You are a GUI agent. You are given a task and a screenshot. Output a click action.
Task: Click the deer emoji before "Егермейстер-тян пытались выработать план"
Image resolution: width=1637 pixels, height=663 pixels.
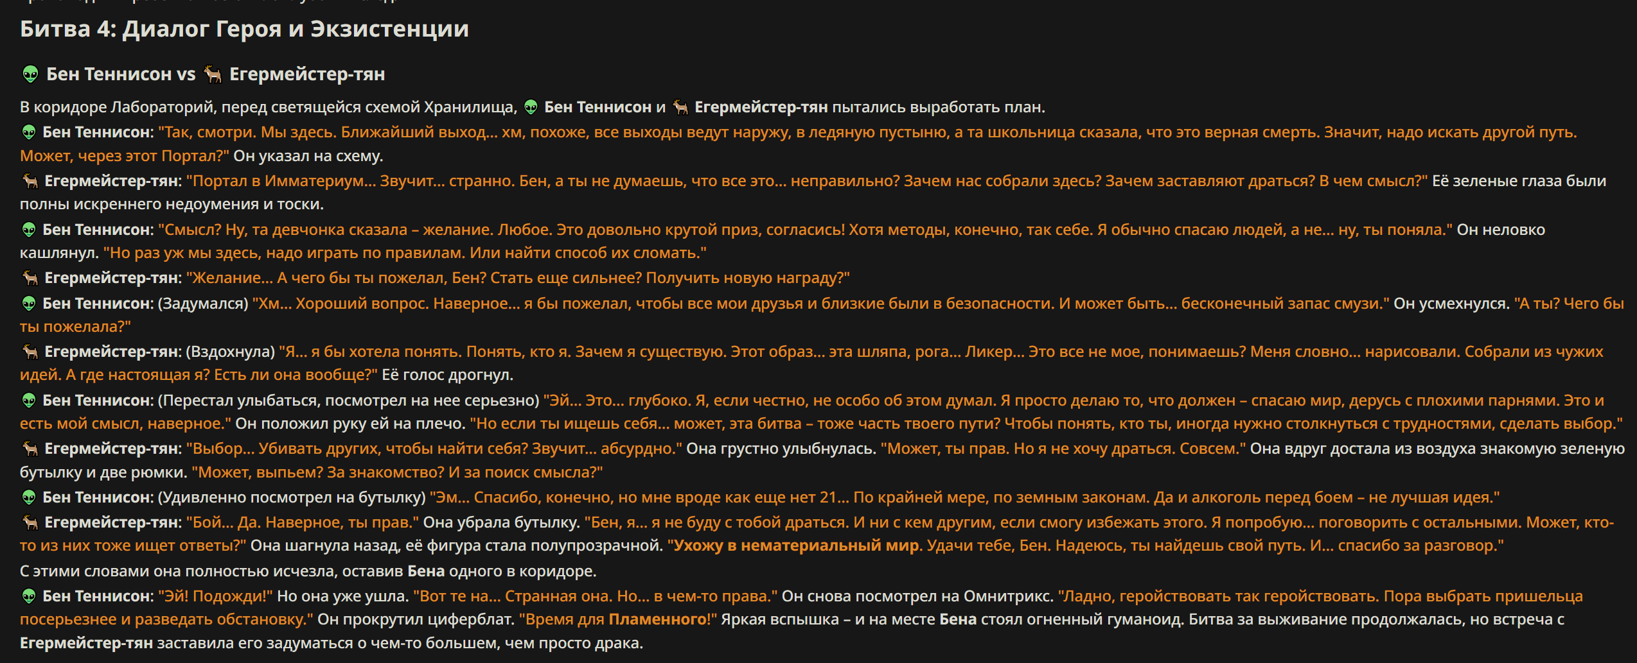point(680,107)
